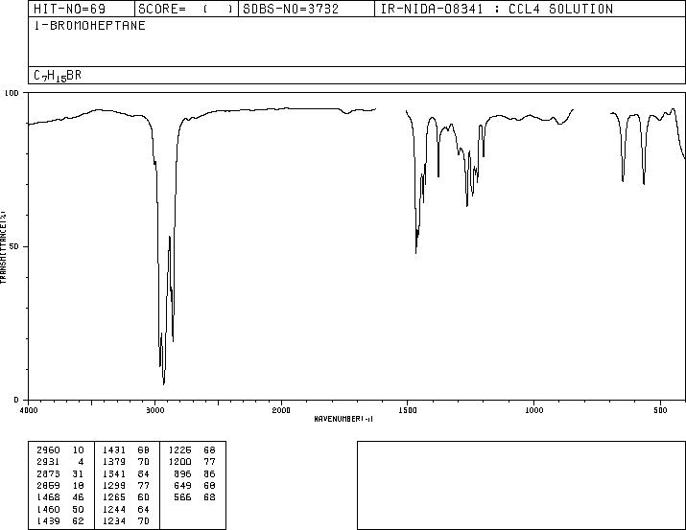Click the 4000 label on the wavenumber axis
This screenshot has width=686, height=530.
click(29, 410)
